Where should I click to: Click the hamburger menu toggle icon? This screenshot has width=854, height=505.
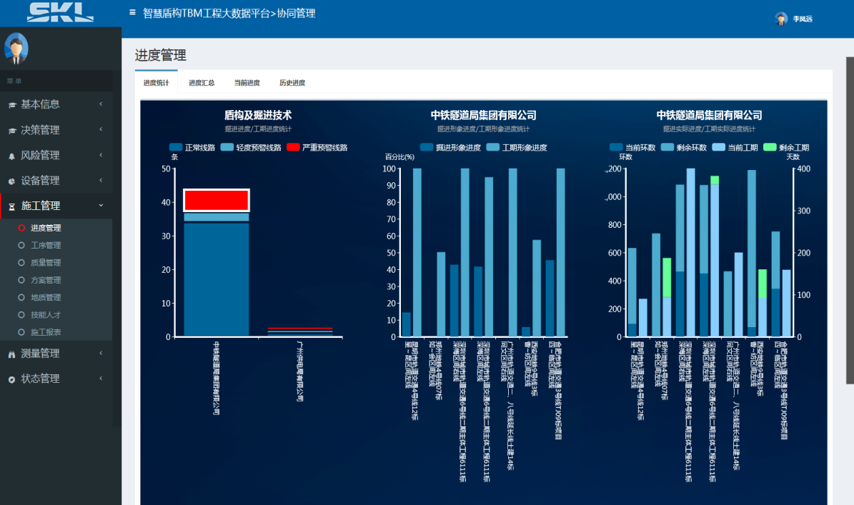click(132, 12)
